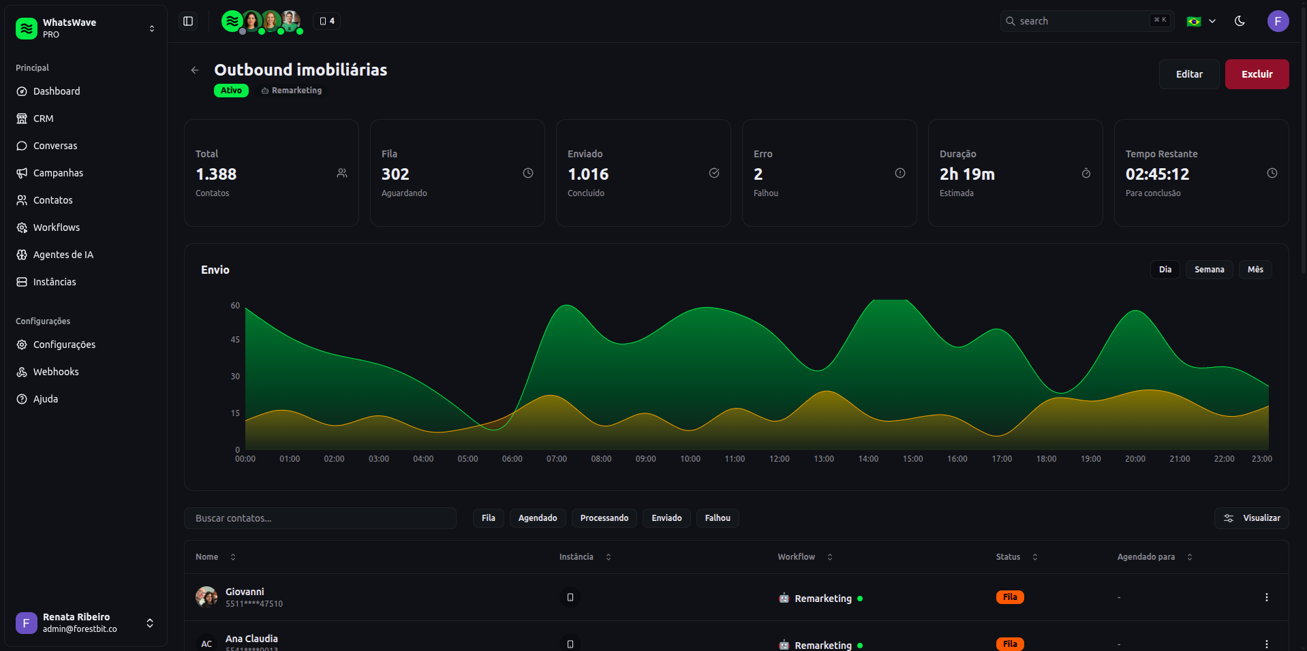This screenshot has height=651, width=1307.
Task: Switch chart to Mês view
Action: [x=1255, y=270]
